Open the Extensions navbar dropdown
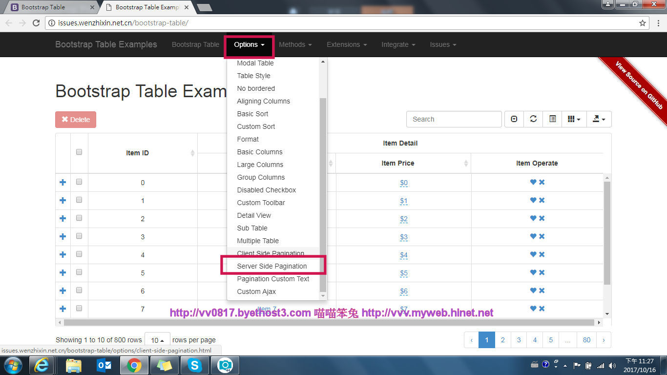This screenshot has height=375, width=667. point(347,44)
